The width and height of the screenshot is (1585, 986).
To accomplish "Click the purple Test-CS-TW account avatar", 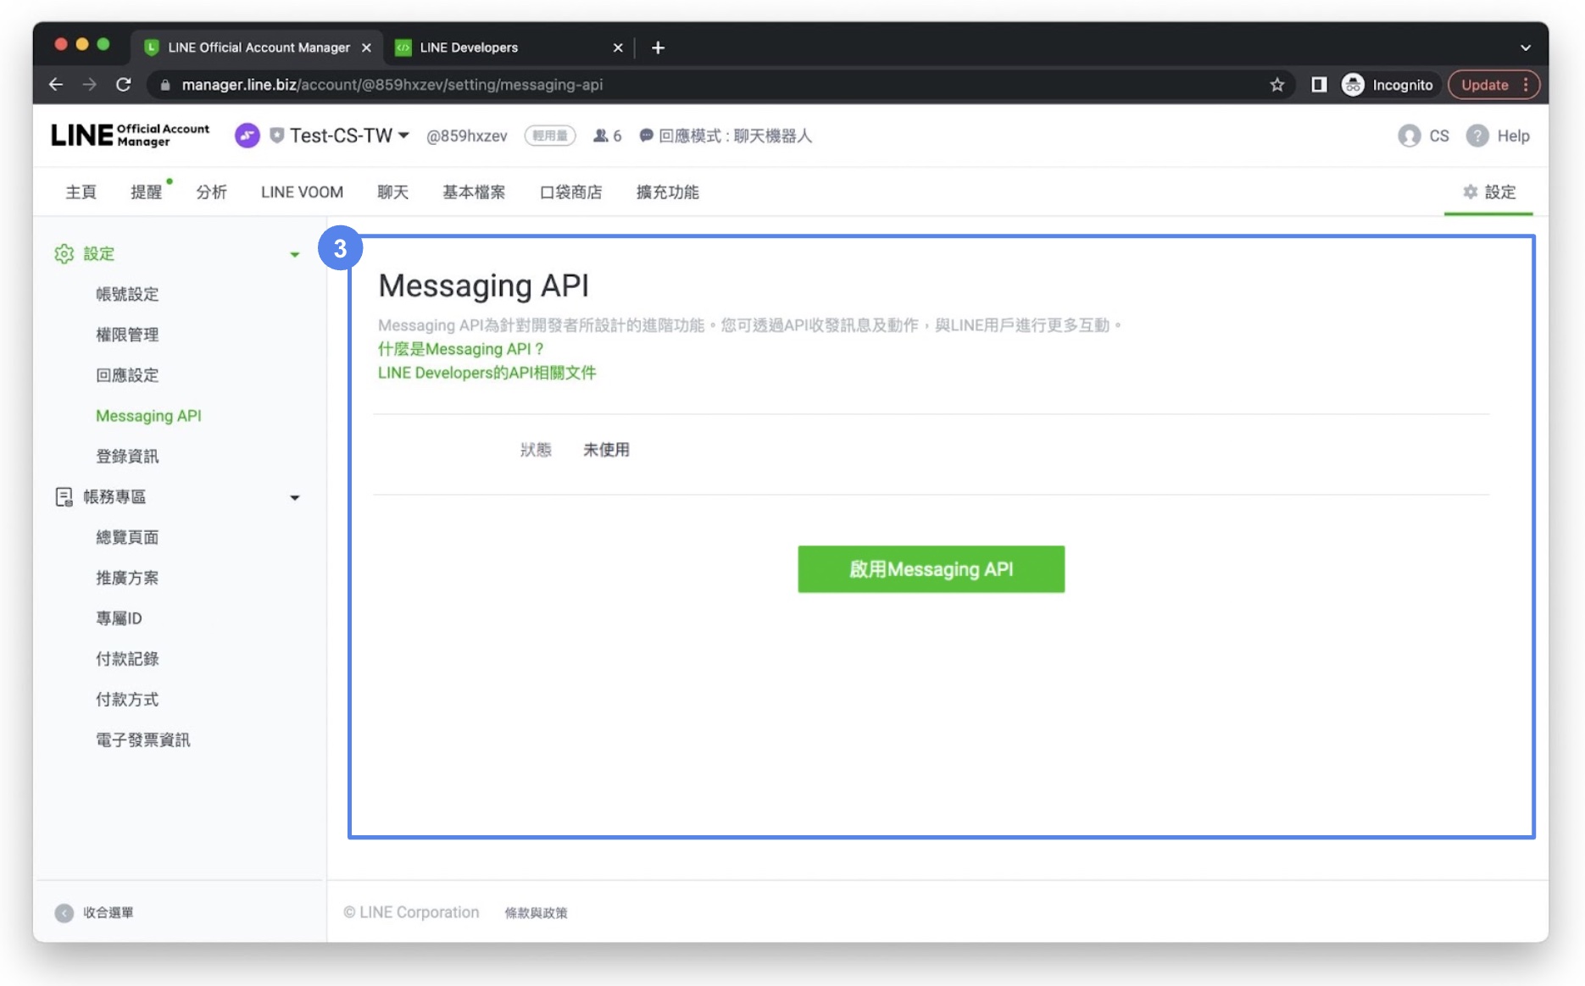I will [x=247, y=136].
